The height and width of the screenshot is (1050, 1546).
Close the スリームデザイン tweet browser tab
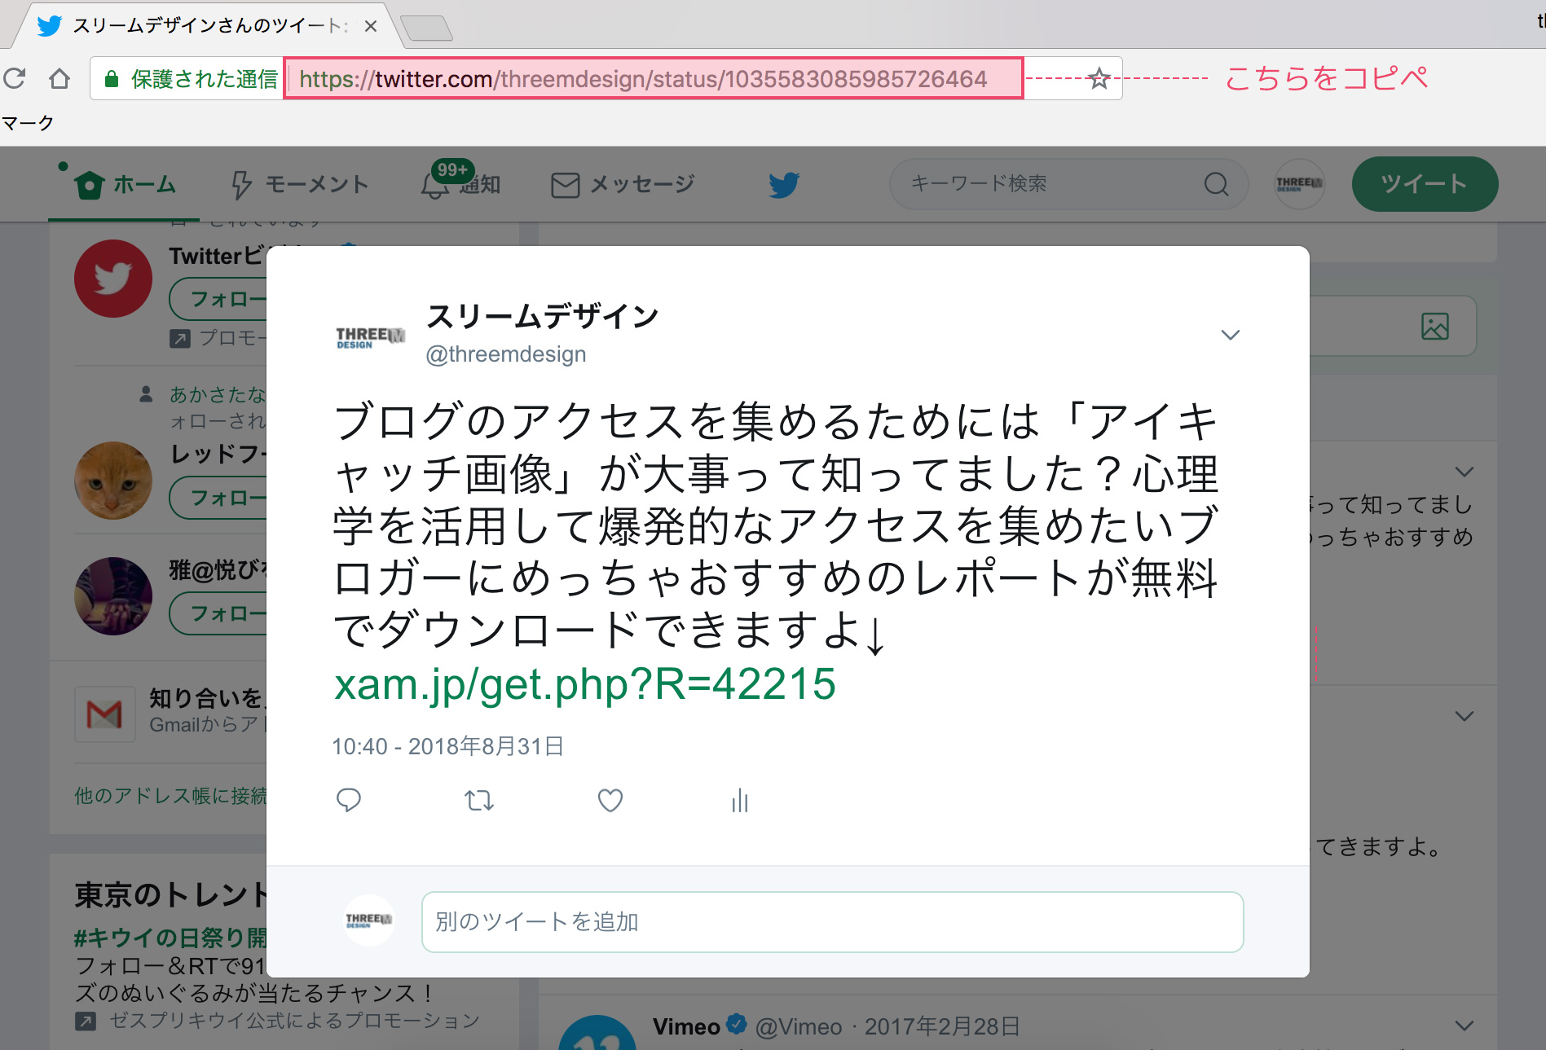tap(371, 26)
